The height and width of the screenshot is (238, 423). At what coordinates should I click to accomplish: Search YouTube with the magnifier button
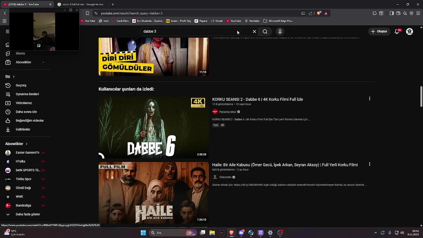[x=265, y=31]
